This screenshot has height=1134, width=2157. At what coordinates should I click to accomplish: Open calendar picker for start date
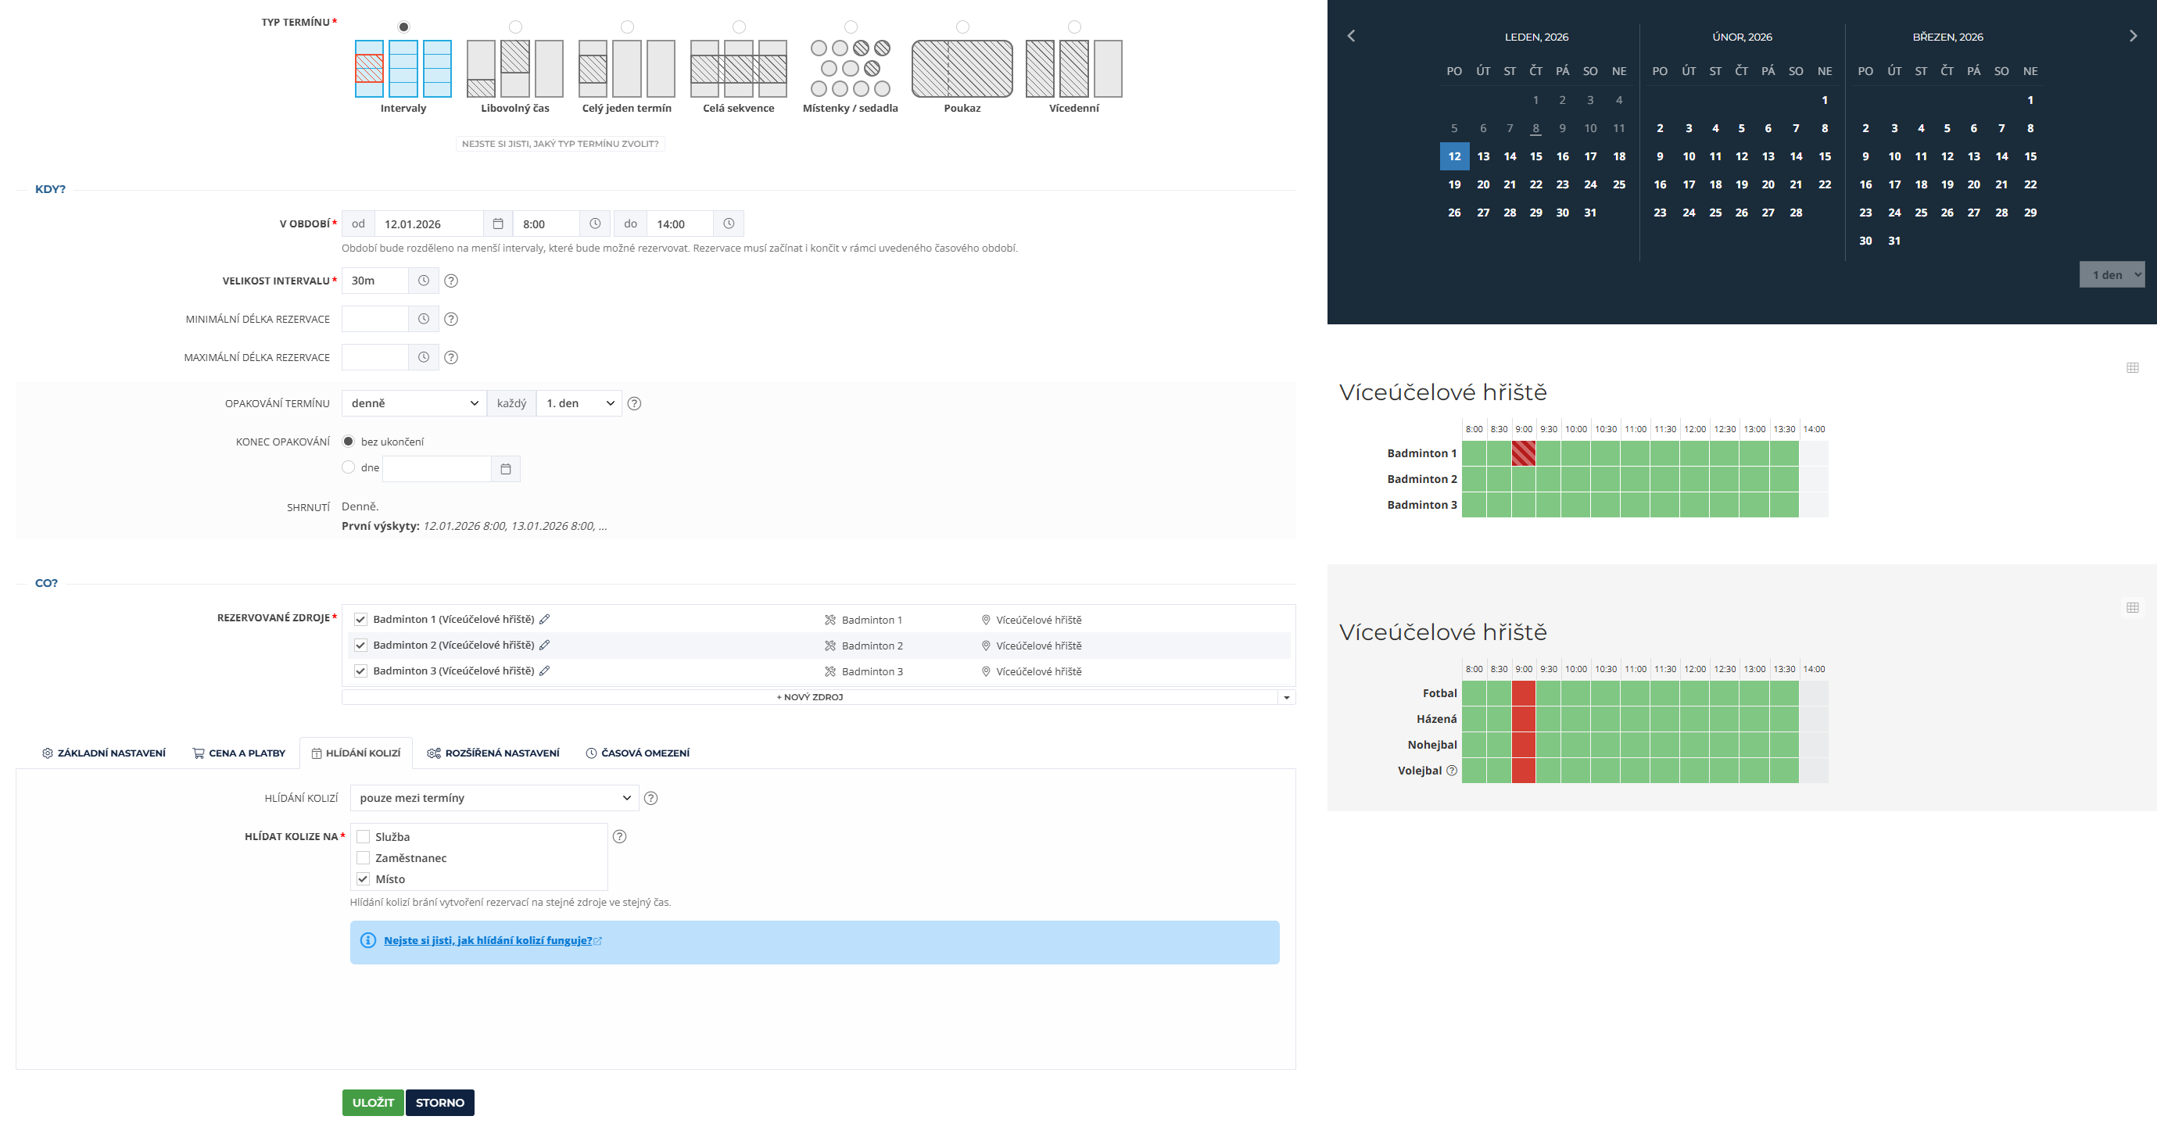coord(497,224)
